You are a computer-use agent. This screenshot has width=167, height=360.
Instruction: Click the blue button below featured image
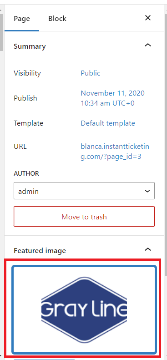click(44, 359)
